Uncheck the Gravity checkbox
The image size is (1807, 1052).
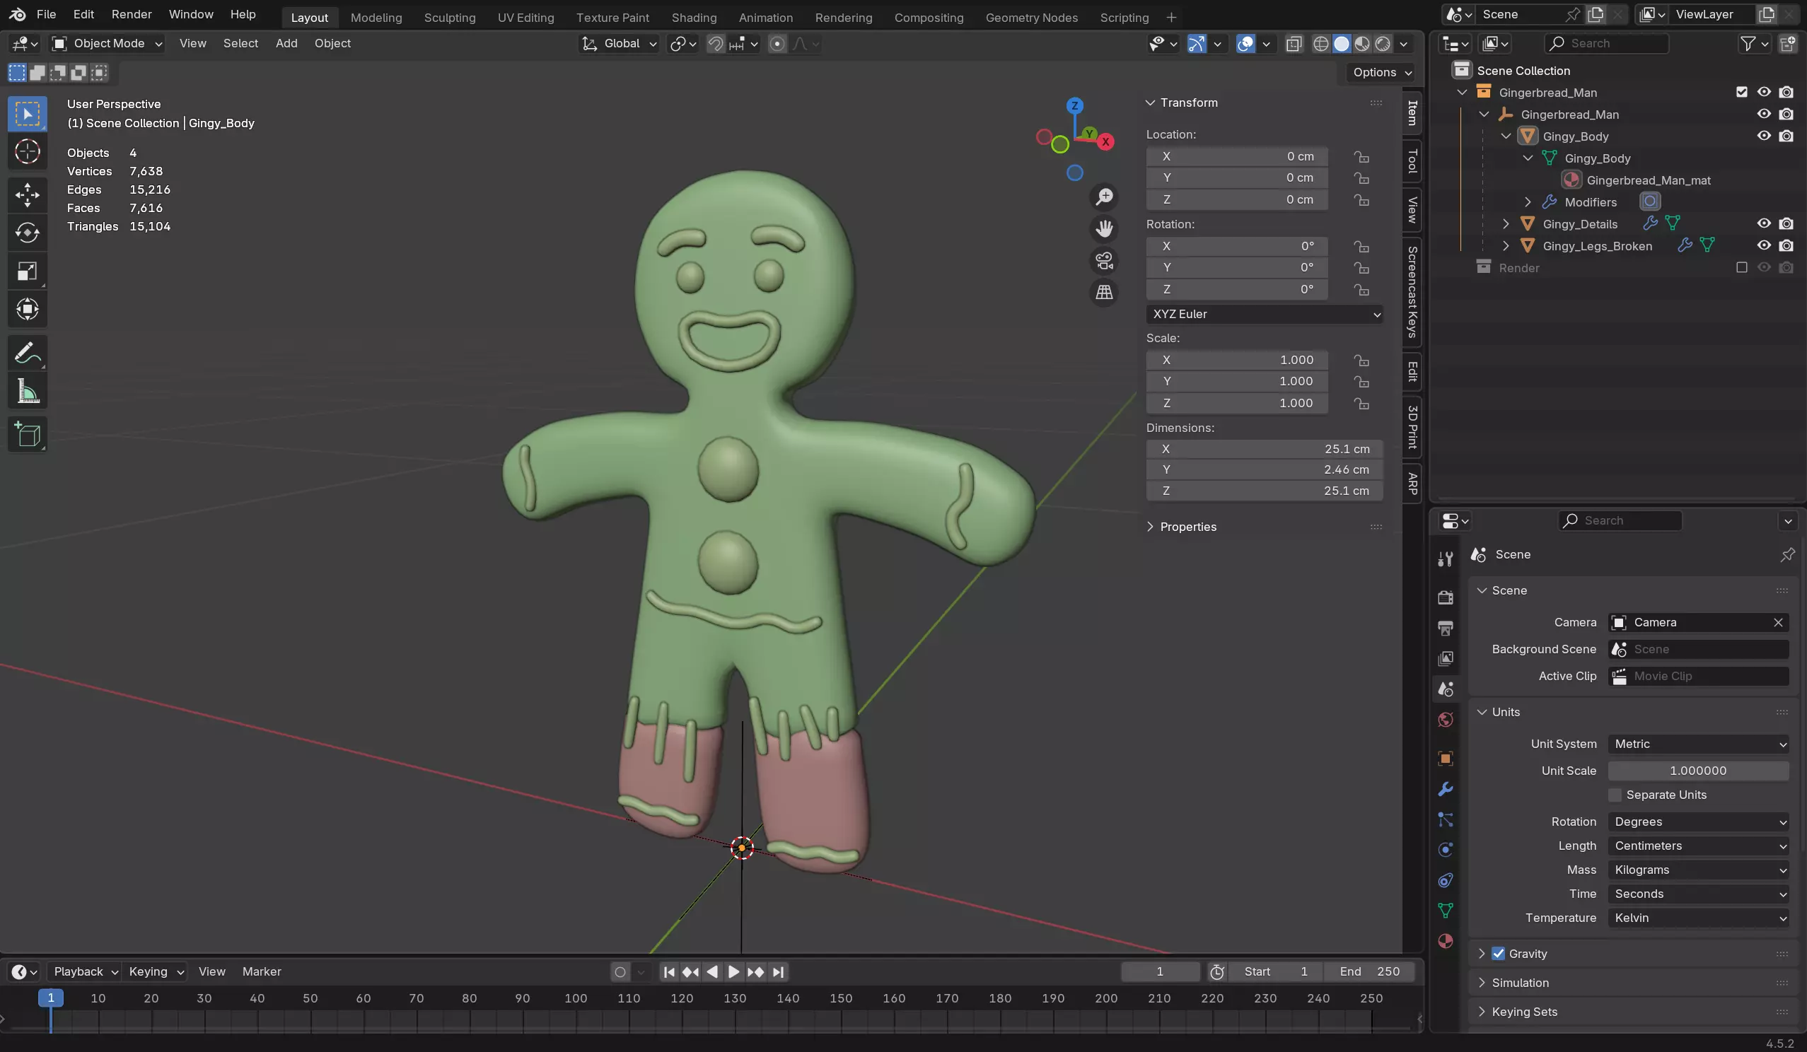point(1498,954)
